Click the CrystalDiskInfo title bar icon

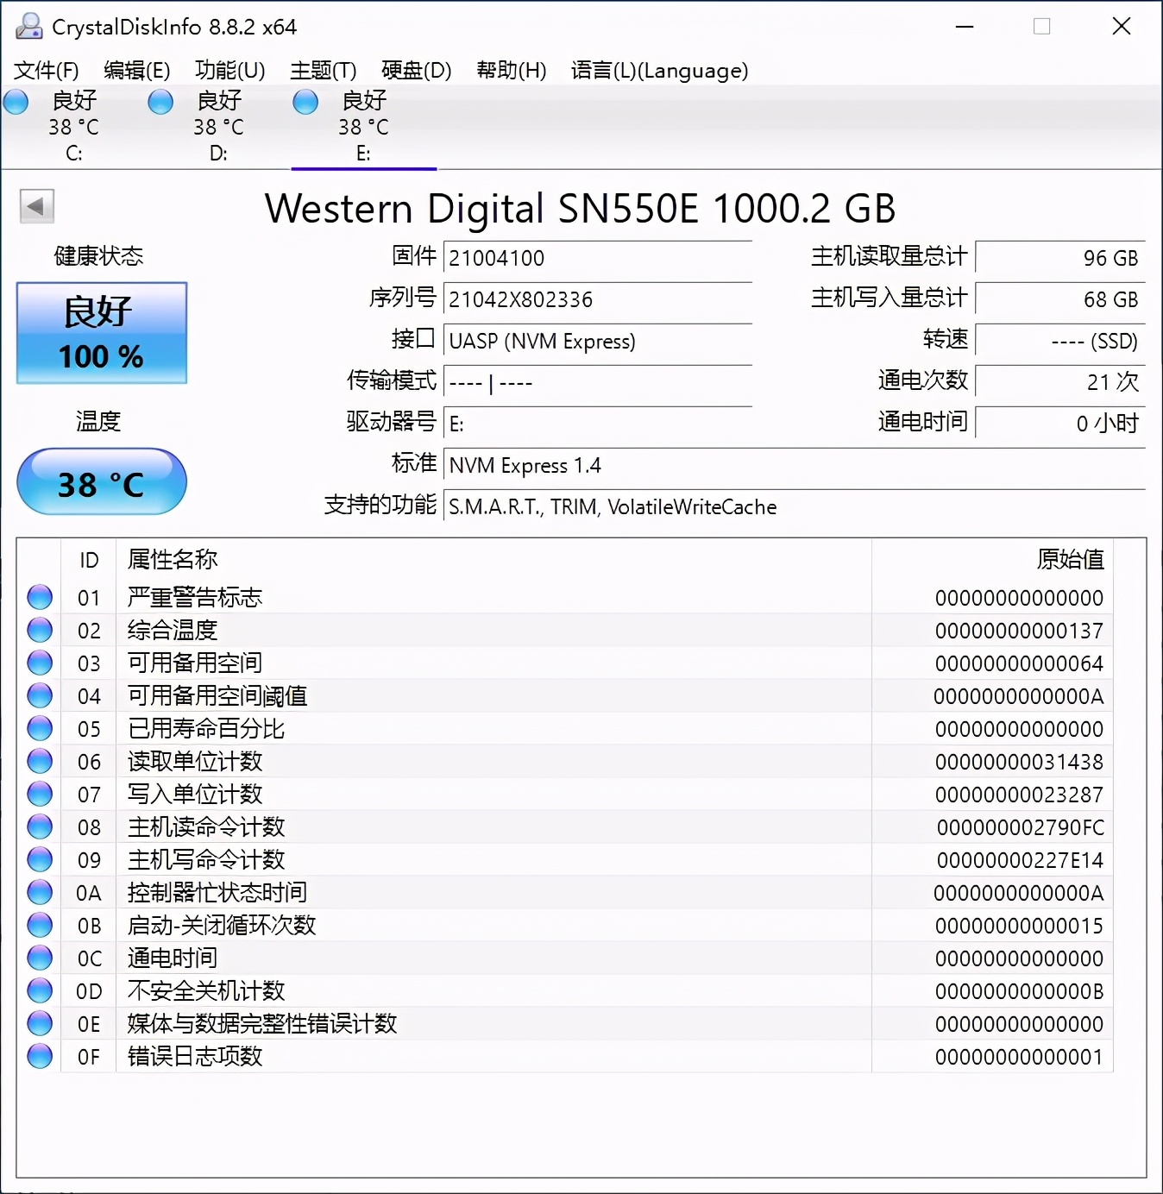[x=28, y=26]
